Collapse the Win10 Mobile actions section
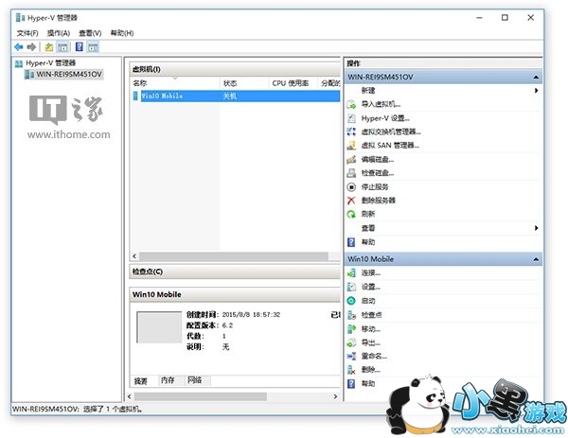 pyautogui.click(x=536, y=259)
